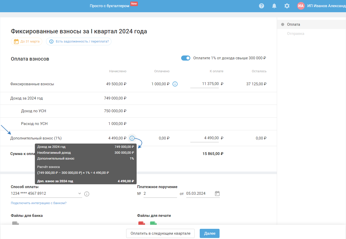Screen dimensions: 346x239
Task: Click the Доход по УСН row label
Action: 34,111
